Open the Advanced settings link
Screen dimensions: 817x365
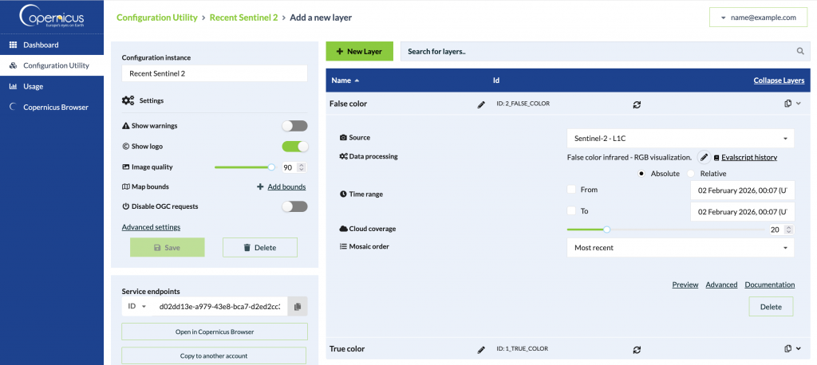[x=151, y=227]
